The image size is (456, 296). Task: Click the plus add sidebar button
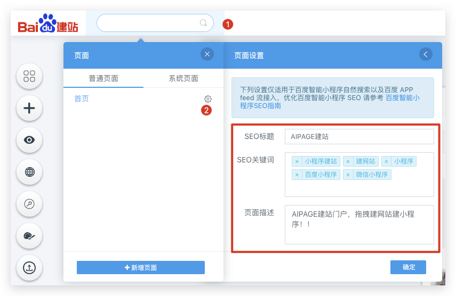pyautogui.click(x=29, y=108)
